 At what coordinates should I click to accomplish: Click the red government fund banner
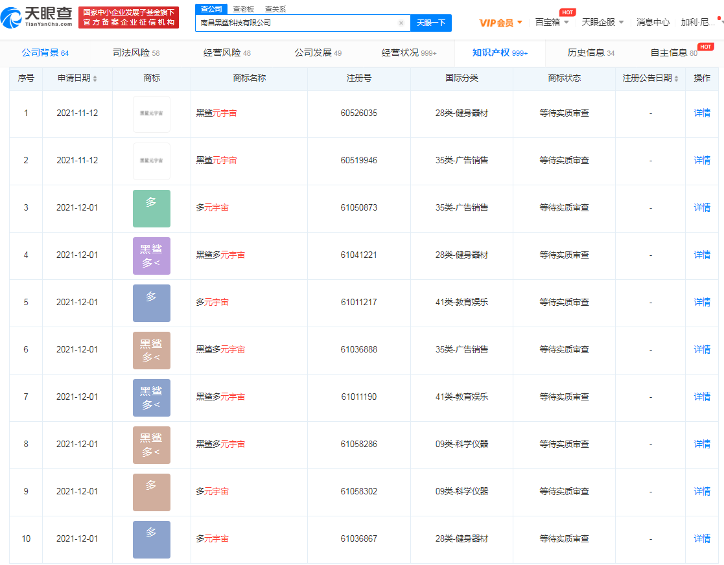tap(129, 17)
